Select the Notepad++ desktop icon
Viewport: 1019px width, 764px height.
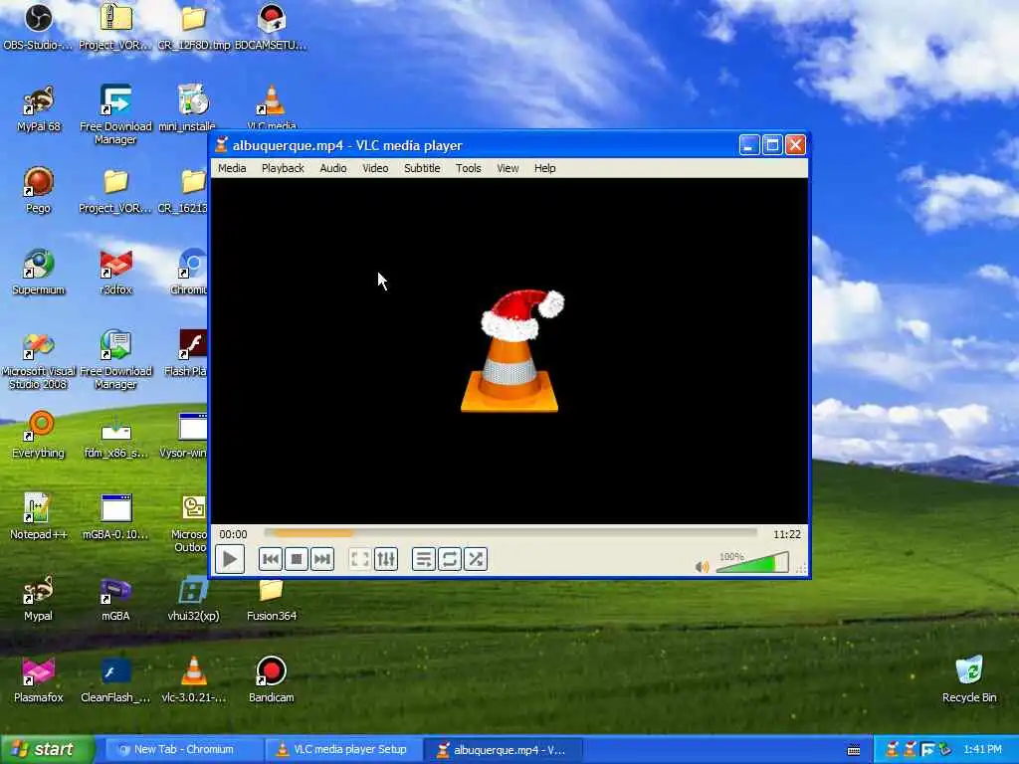pos(39,516)
